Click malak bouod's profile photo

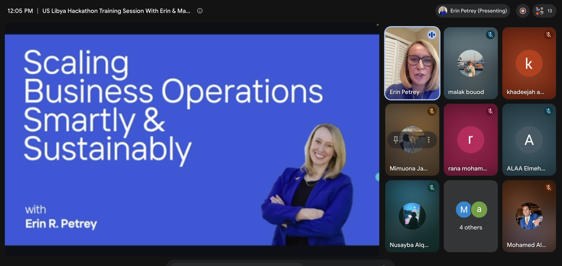(471, 63)
